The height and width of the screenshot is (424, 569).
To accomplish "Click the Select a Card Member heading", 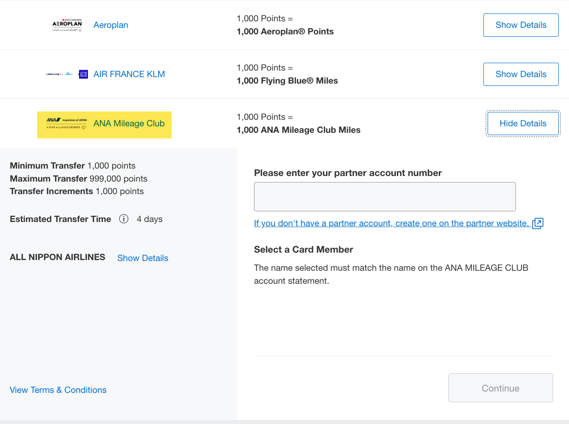I will 303,249.
